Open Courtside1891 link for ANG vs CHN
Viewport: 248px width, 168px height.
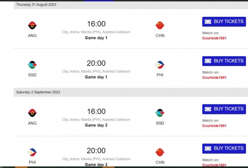tap(214, 38)
